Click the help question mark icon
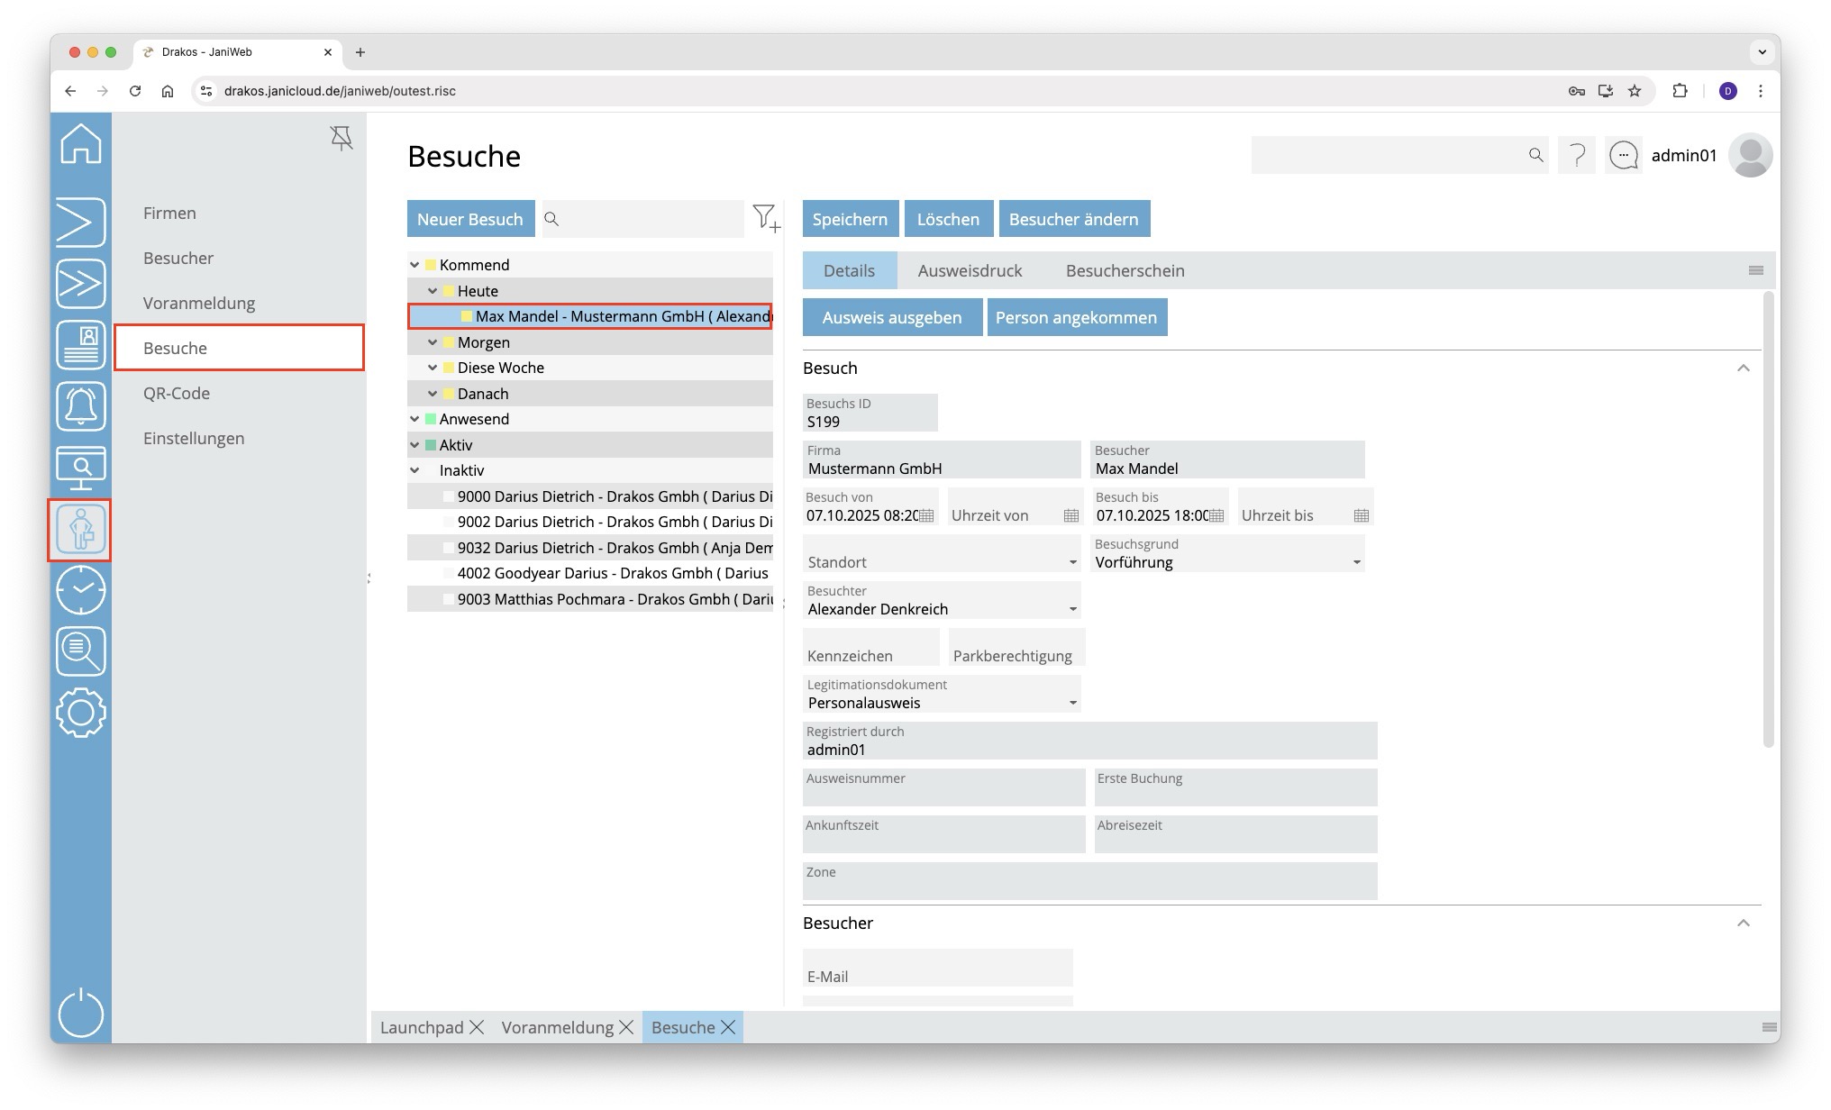The image size is (1831, 1110). click(x=1577, y=156)
